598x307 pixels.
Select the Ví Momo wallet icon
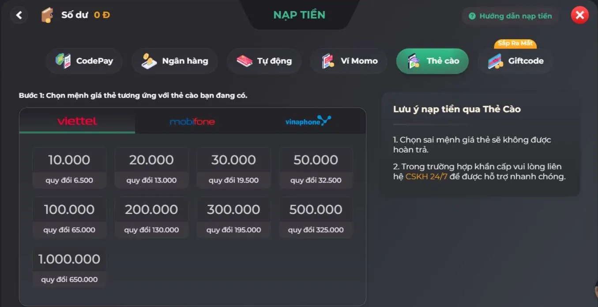327,61
